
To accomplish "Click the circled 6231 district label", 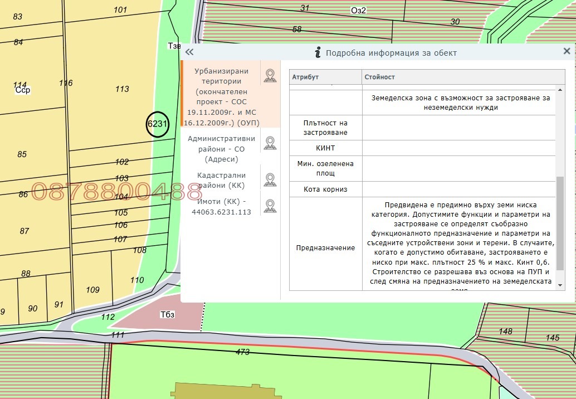I will [158, 124].
